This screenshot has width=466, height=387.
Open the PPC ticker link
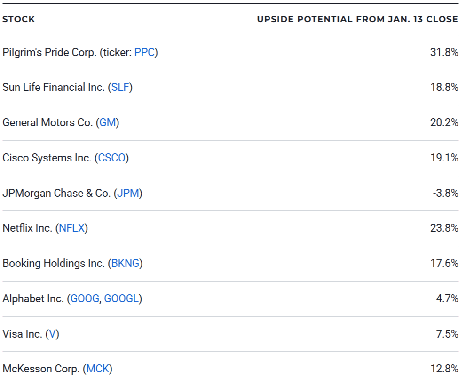[144, 52]
